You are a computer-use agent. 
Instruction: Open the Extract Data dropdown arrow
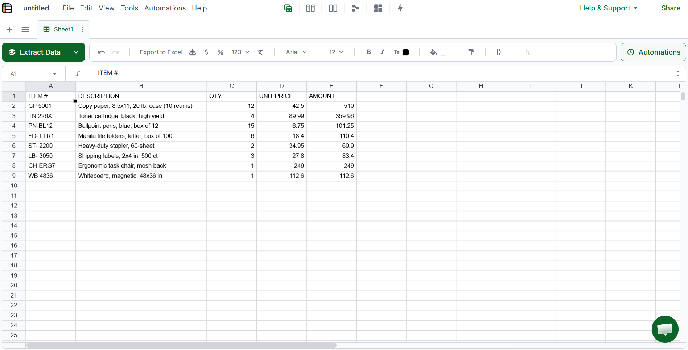pyautogui.click(x=76, y=52)
